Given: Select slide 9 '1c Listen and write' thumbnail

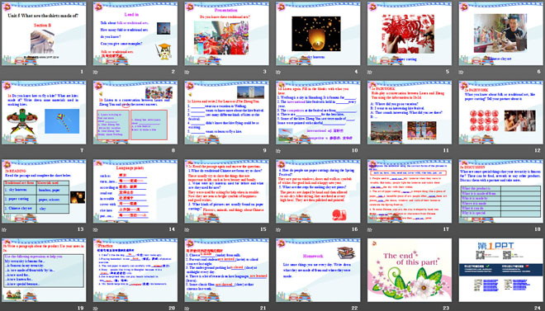Looking at the screenshot, I should click(x=226, y=112).
